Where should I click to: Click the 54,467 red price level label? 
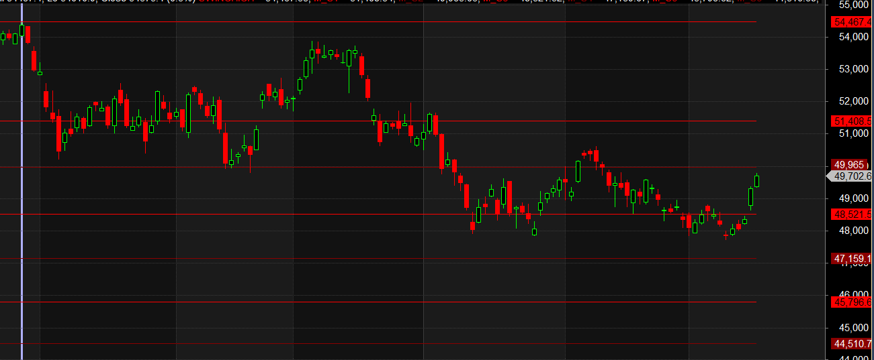[852, 22]
